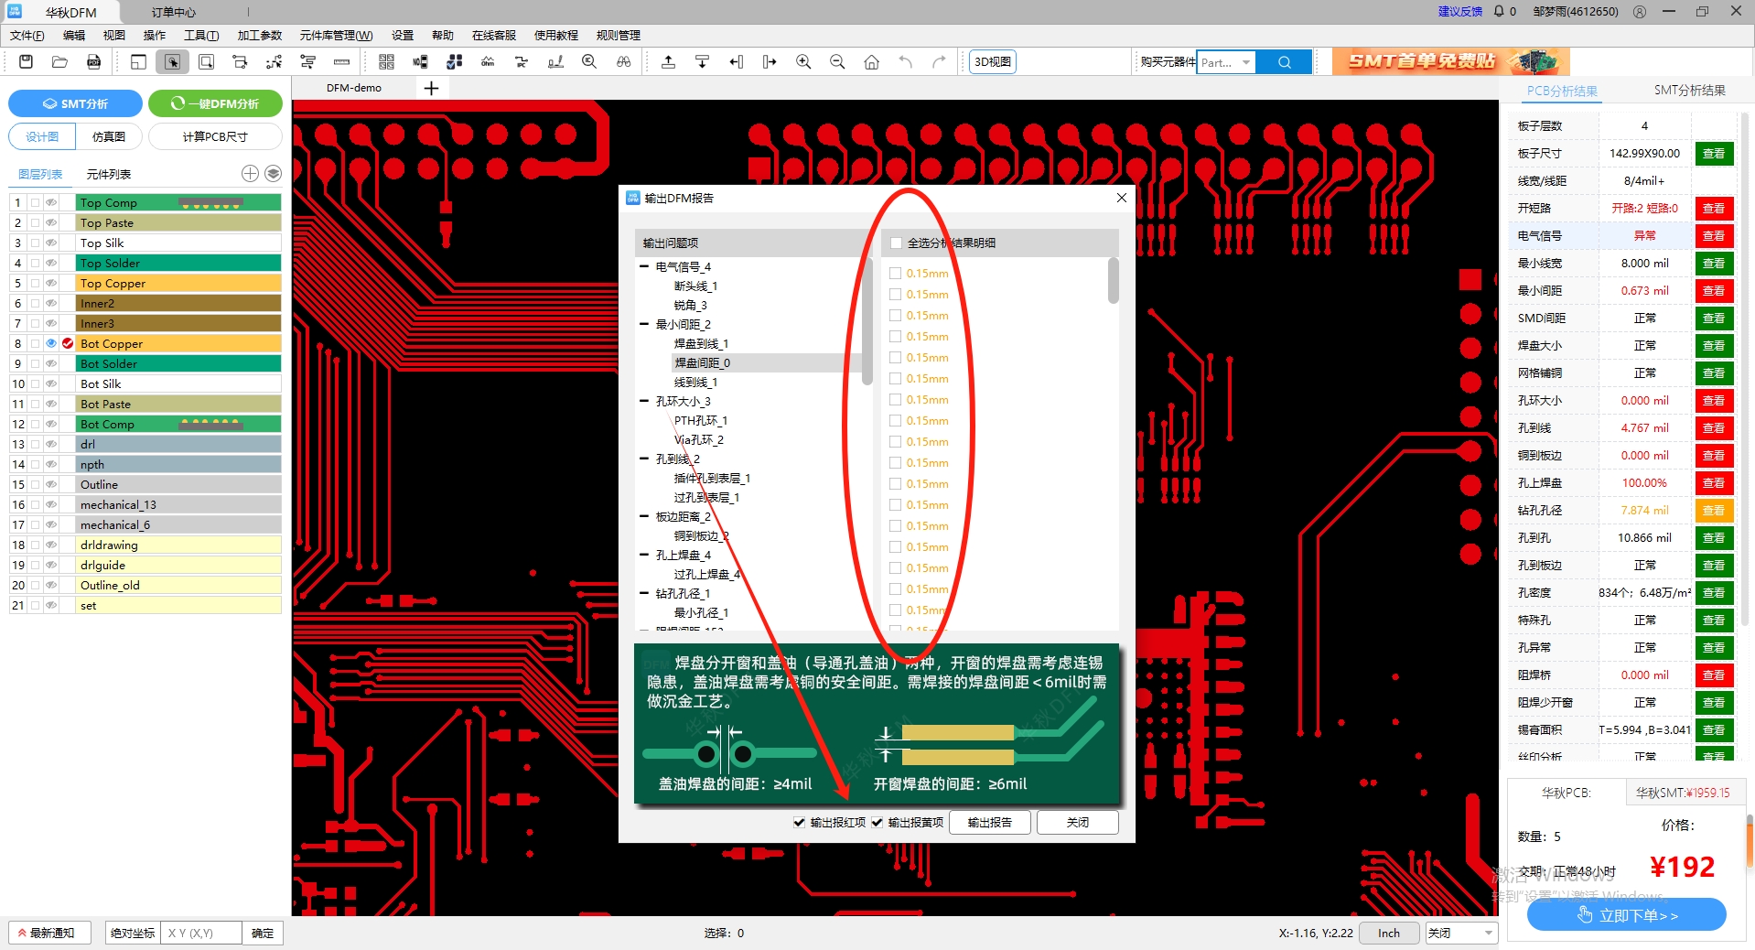This screenshot has width=1755, height=950.
Task: Open the 关闭 dropdown in status bar
Action: [x=1460, y=933]
